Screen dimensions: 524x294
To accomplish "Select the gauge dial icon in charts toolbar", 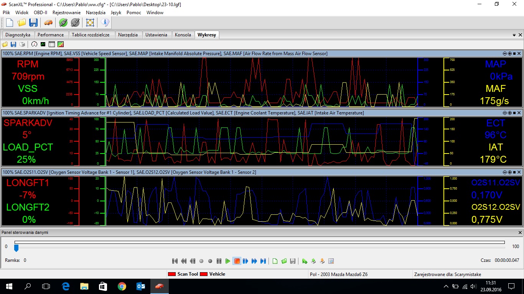I will point(34,44).
